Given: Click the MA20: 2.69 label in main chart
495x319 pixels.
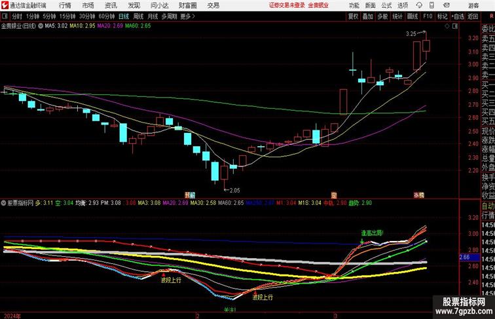Looking at the screenshot, I should pos(110,26).
